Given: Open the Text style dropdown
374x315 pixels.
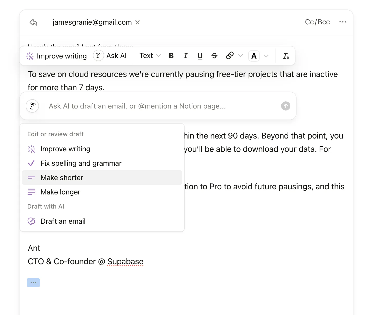Looking at the screenshot, I should [149, 55].
